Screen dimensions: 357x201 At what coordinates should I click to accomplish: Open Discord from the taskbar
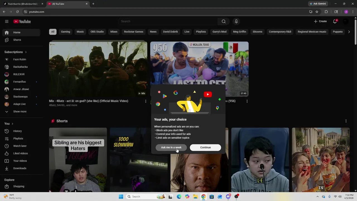tap(228, 197)
